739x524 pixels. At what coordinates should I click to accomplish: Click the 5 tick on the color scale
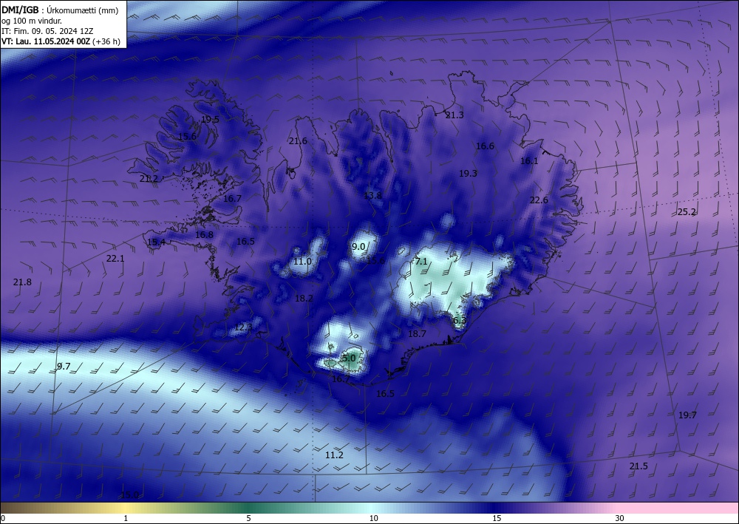248,518
